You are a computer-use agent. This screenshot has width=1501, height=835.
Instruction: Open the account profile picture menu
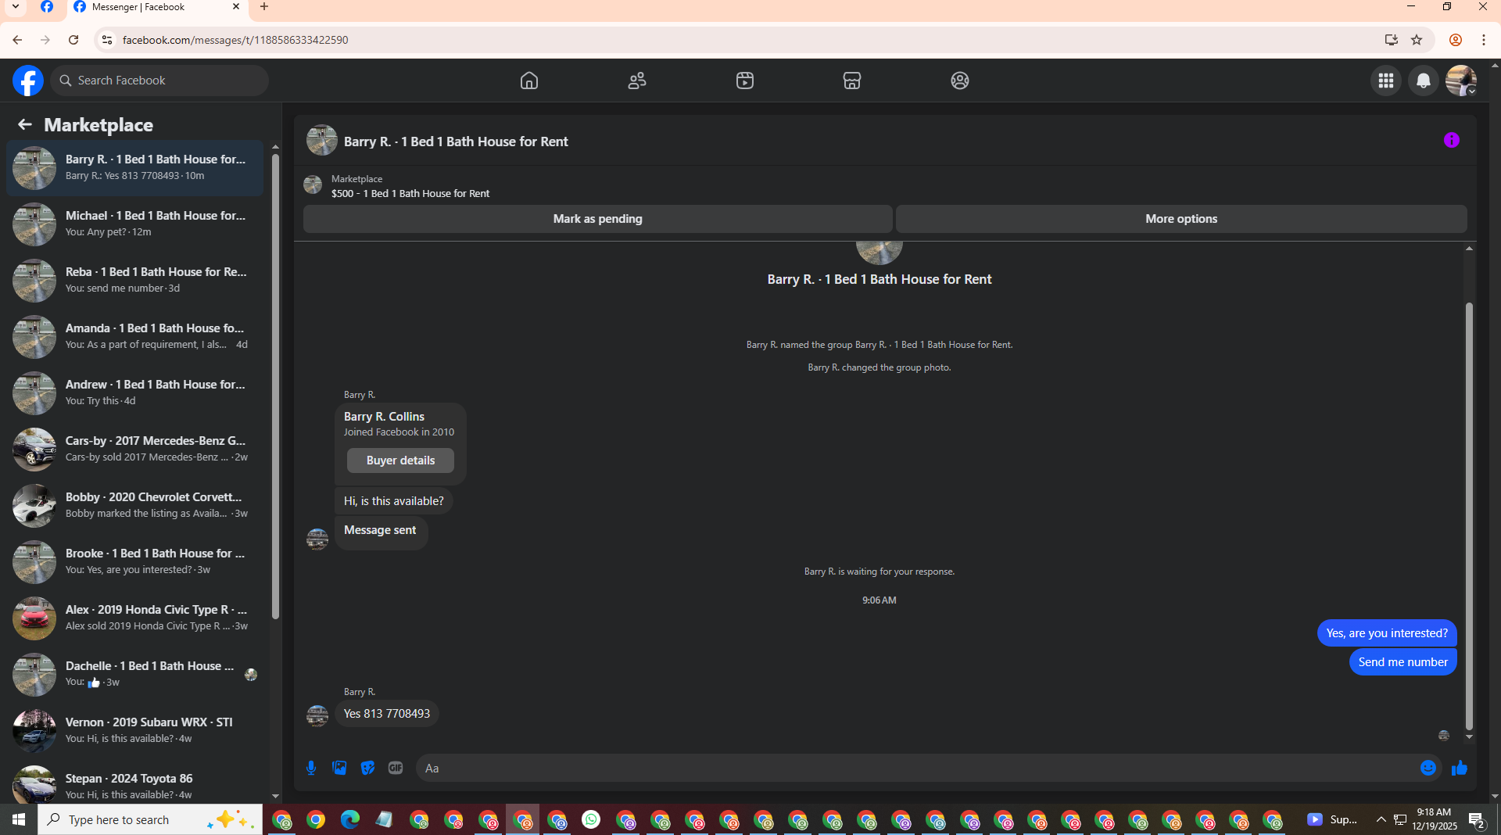pyautogui.click(x=1460, y=81)
